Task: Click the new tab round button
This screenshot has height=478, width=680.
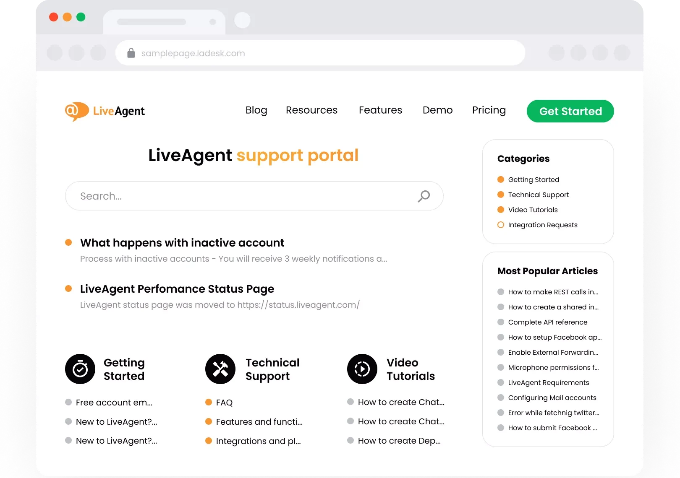Action: [242, 20]
